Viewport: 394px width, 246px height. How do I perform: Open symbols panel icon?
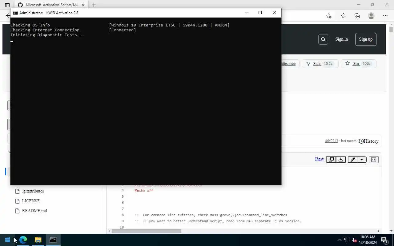point(373,159)
